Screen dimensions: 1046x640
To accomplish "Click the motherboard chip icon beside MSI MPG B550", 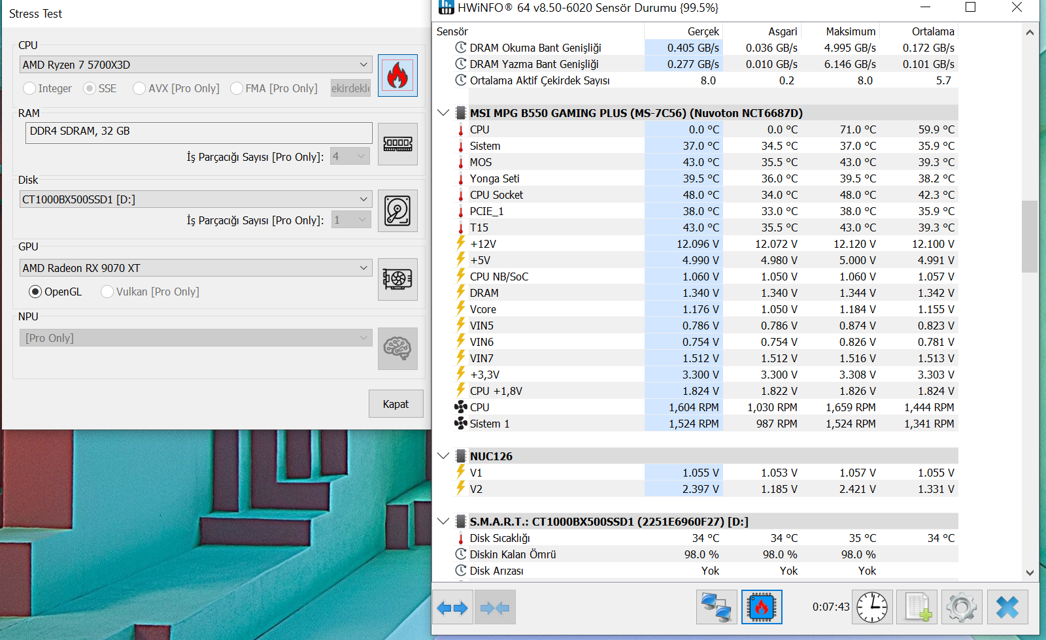I will click(461, 113).
